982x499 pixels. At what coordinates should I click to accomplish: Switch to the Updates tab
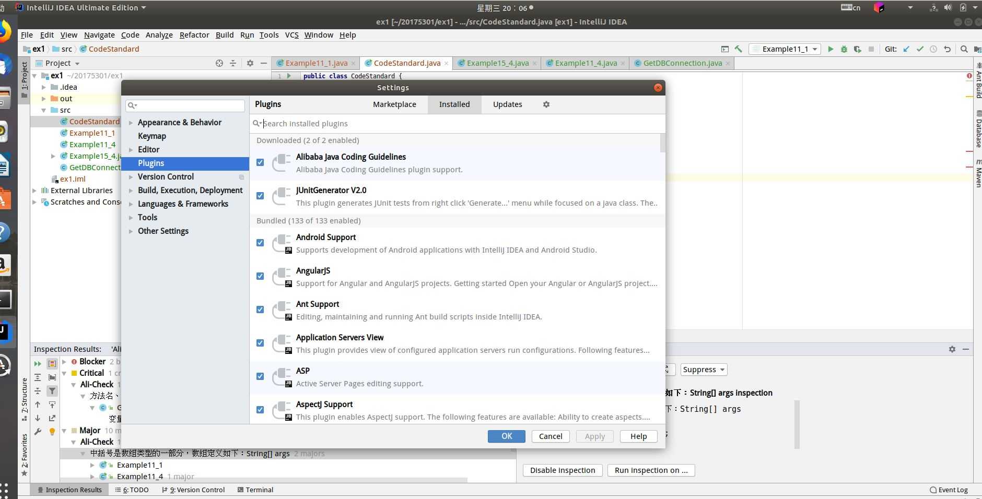click(507, 104)
